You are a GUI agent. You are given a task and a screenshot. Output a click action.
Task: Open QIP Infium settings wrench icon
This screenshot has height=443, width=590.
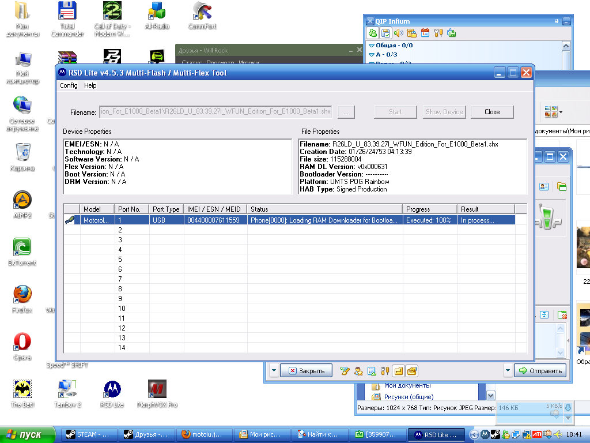click(x=438, y=33)
